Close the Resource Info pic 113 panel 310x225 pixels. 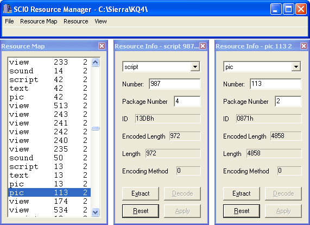[303, 46]
